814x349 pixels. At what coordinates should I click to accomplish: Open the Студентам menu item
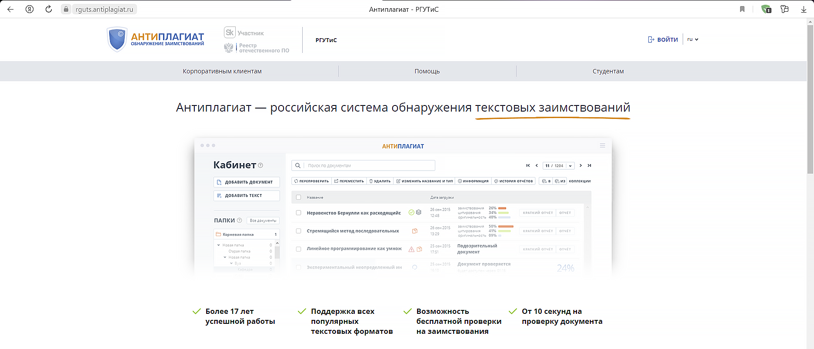coord(608,71)
